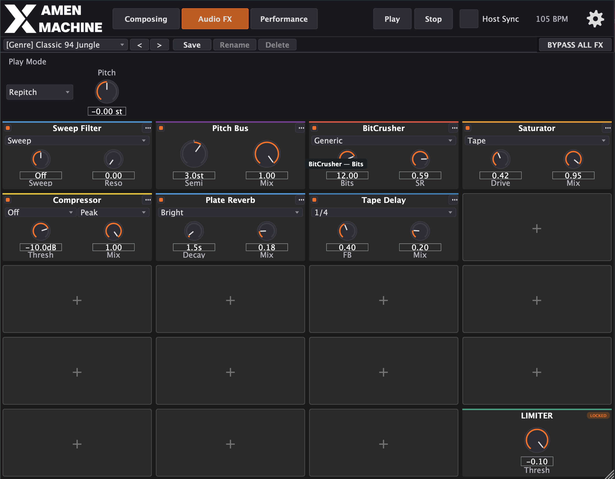Viewport: 615px width, 479px height.
Task: Toggle Saturator effect power
Action: (x=467, y=128)
